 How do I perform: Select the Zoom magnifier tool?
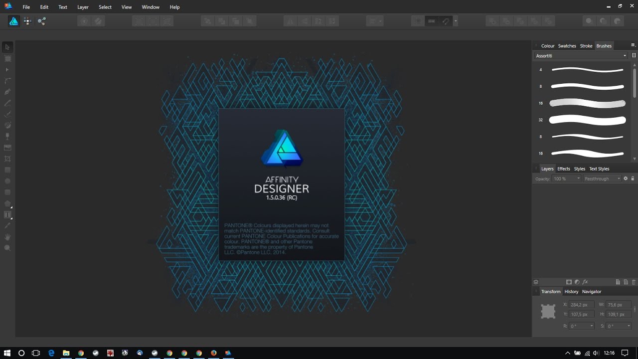[x=7, y=248]
